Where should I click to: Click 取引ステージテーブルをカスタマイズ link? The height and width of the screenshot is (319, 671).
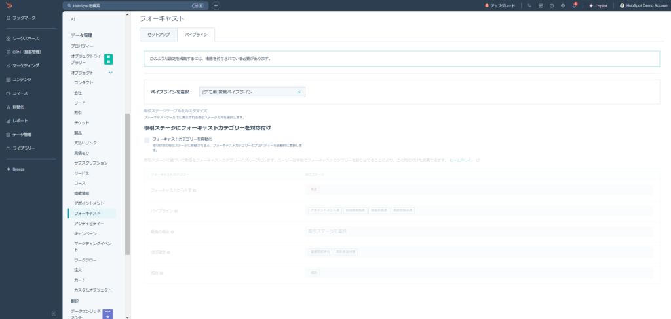tap(176, 110)
